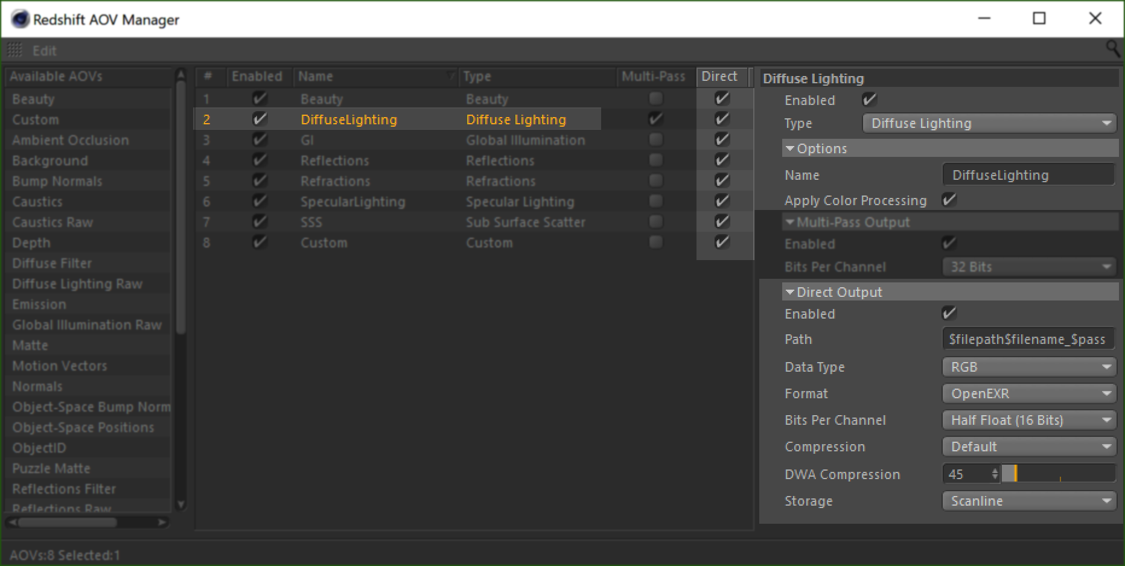Click DWA Compression value stepper arrows
Image resolution: width=1125 pixels, height=566 pixels.
pos(995,474)
